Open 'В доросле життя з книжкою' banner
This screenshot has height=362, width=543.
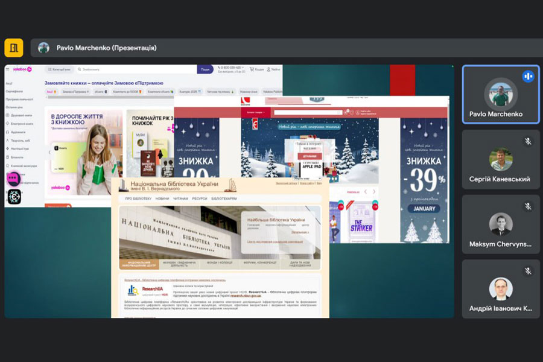(84, 152)
